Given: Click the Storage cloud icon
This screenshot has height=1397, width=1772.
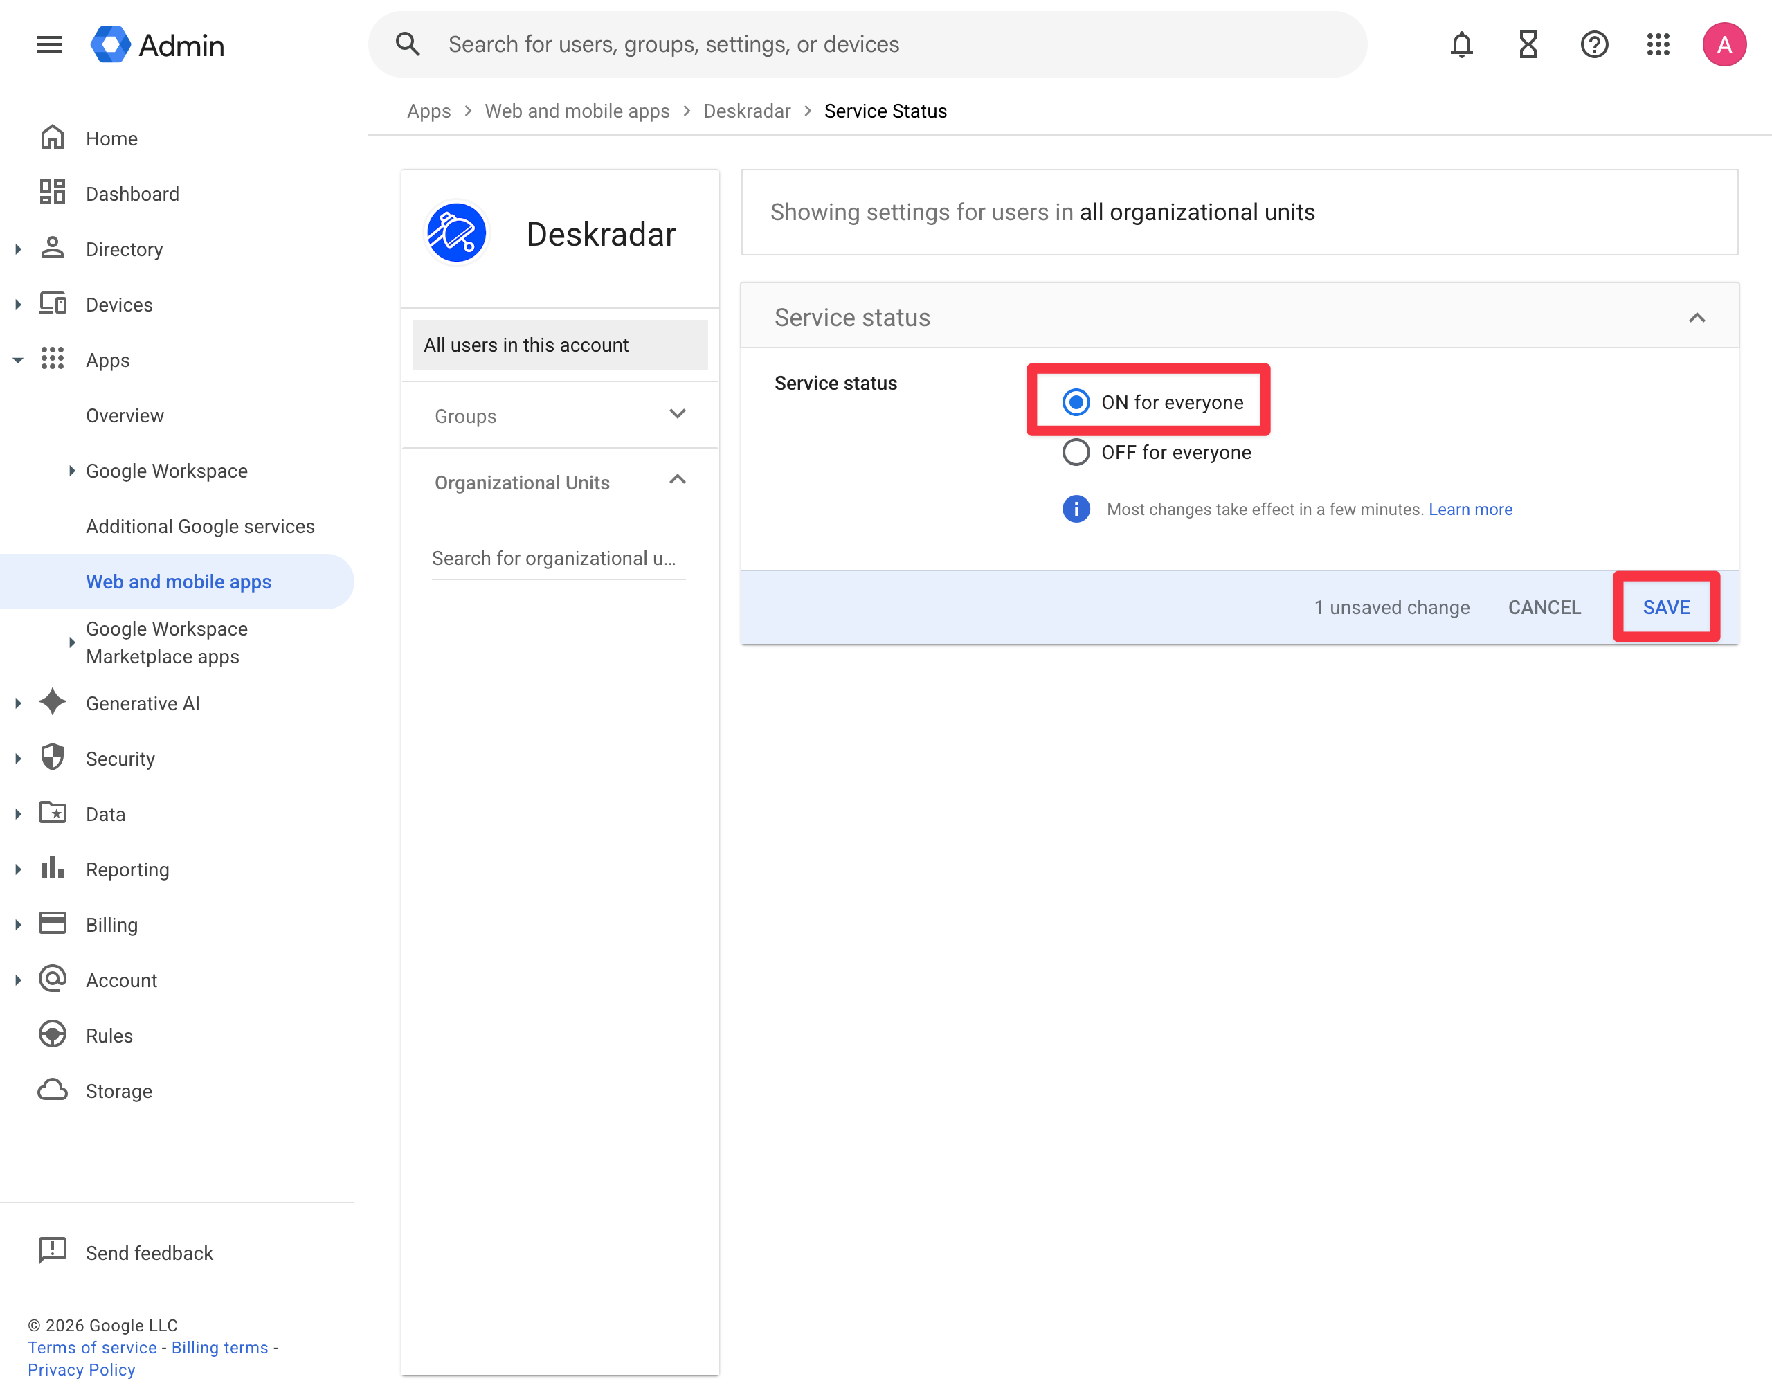Looking at the screenshot, I should tap(53, 1090).
